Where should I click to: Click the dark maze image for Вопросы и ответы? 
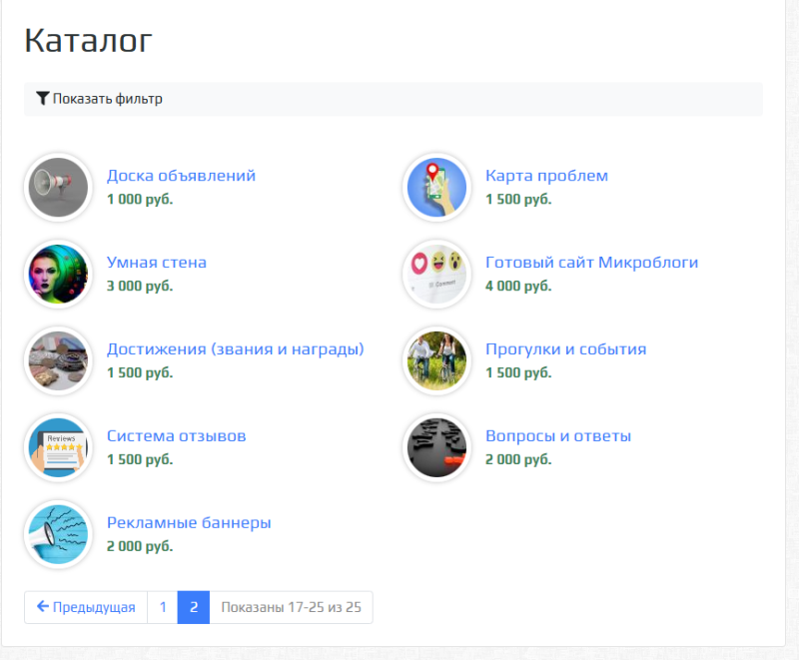(x=436, y=447)
